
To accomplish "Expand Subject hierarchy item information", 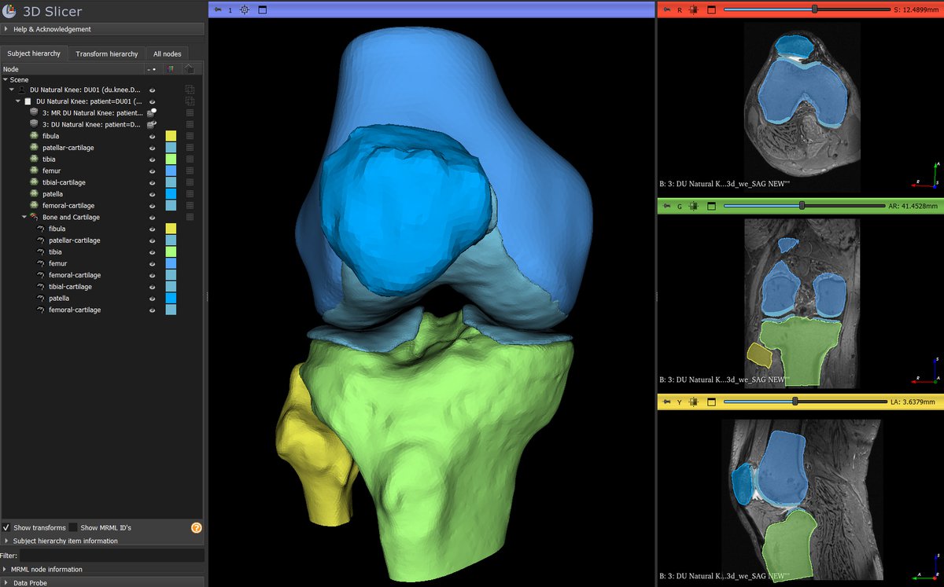I will pos(7,541).
